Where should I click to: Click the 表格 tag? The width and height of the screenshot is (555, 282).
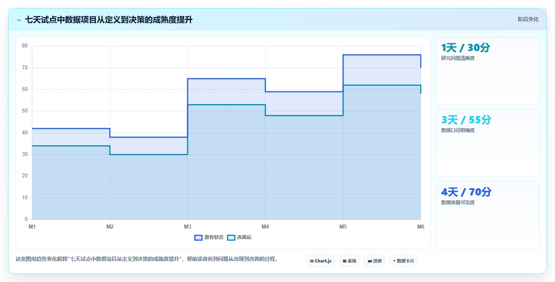(349, 261)
